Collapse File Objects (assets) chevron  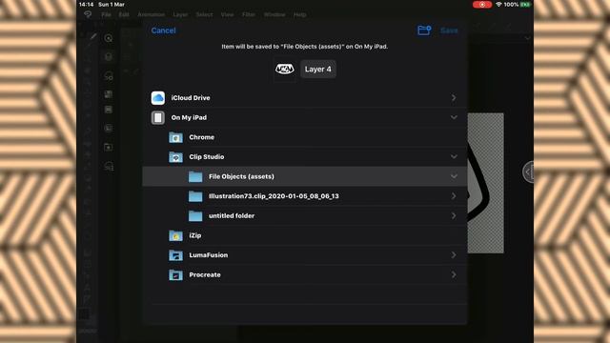click(454, 176)
